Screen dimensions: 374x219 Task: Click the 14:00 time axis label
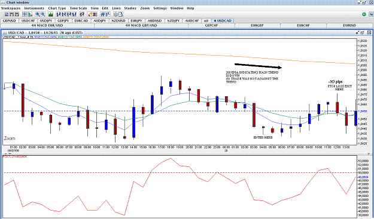click(133, 147)
